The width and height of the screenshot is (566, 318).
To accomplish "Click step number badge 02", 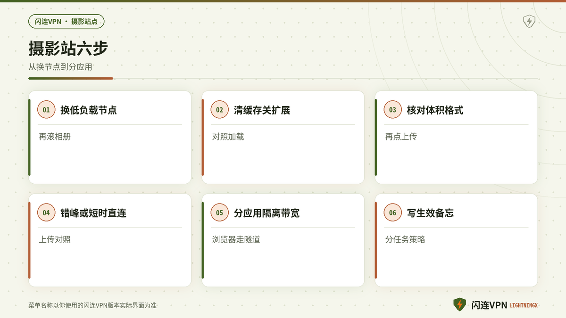I will tap(219, 110).
